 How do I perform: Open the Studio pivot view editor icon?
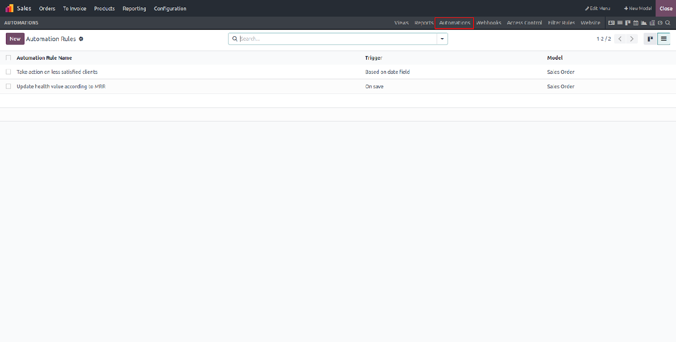point(652,23)
